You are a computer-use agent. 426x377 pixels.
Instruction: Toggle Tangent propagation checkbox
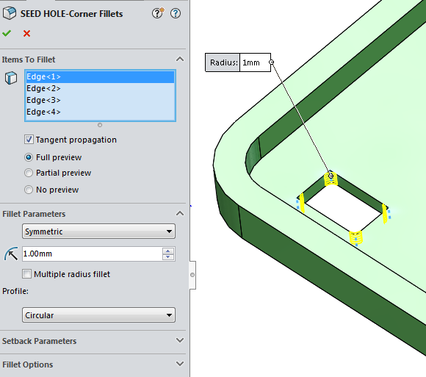[29, 140]
